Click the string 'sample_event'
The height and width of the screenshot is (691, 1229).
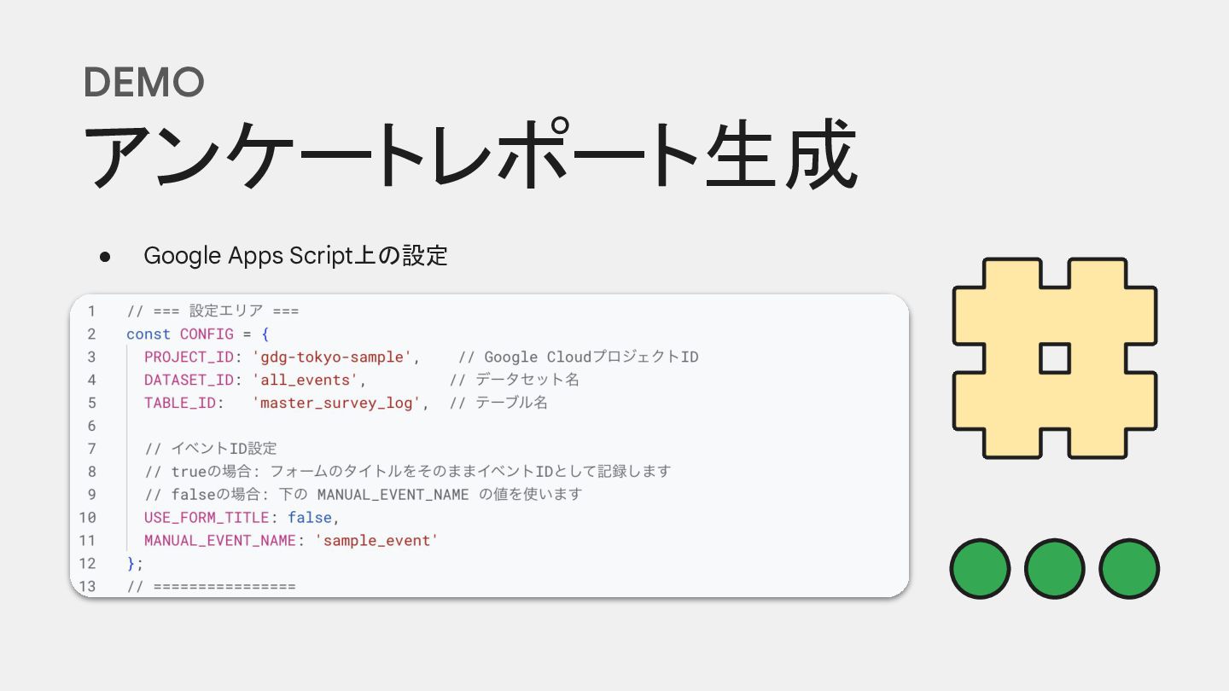(x=376, y=541)
